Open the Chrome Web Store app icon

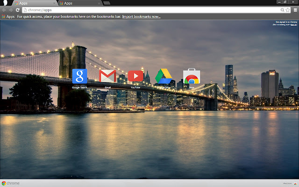point(192,76)
